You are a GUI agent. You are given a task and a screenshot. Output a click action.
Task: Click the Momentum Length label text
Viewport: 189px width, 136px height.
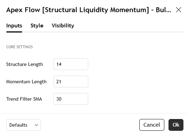[26, 82]
